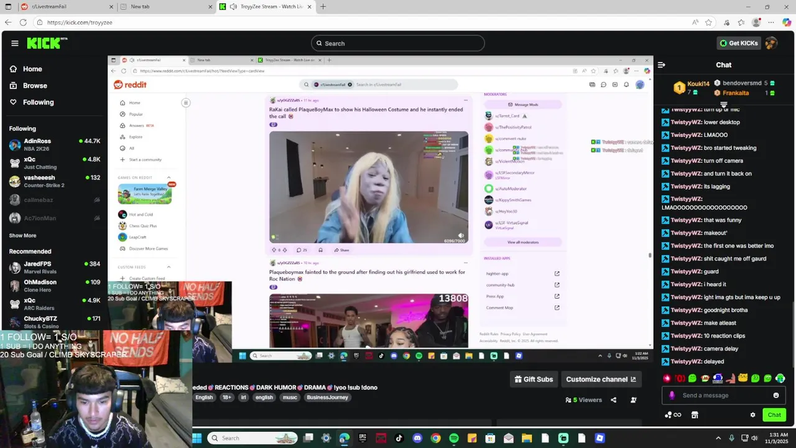The height and width of the screenshot is (448, 796).
Task: Open ChuckyBTZ recommended channel
Action: tap(54, 322)
